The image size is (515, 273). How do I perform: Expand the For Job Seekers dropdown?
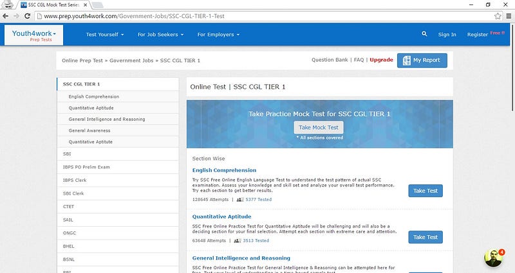click(x=160, y=35)
